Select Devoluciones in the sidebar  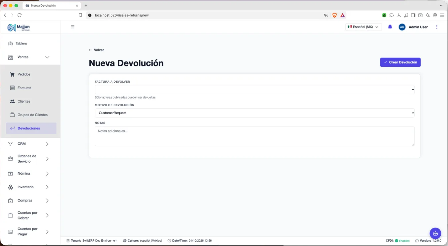click(31, 128)
